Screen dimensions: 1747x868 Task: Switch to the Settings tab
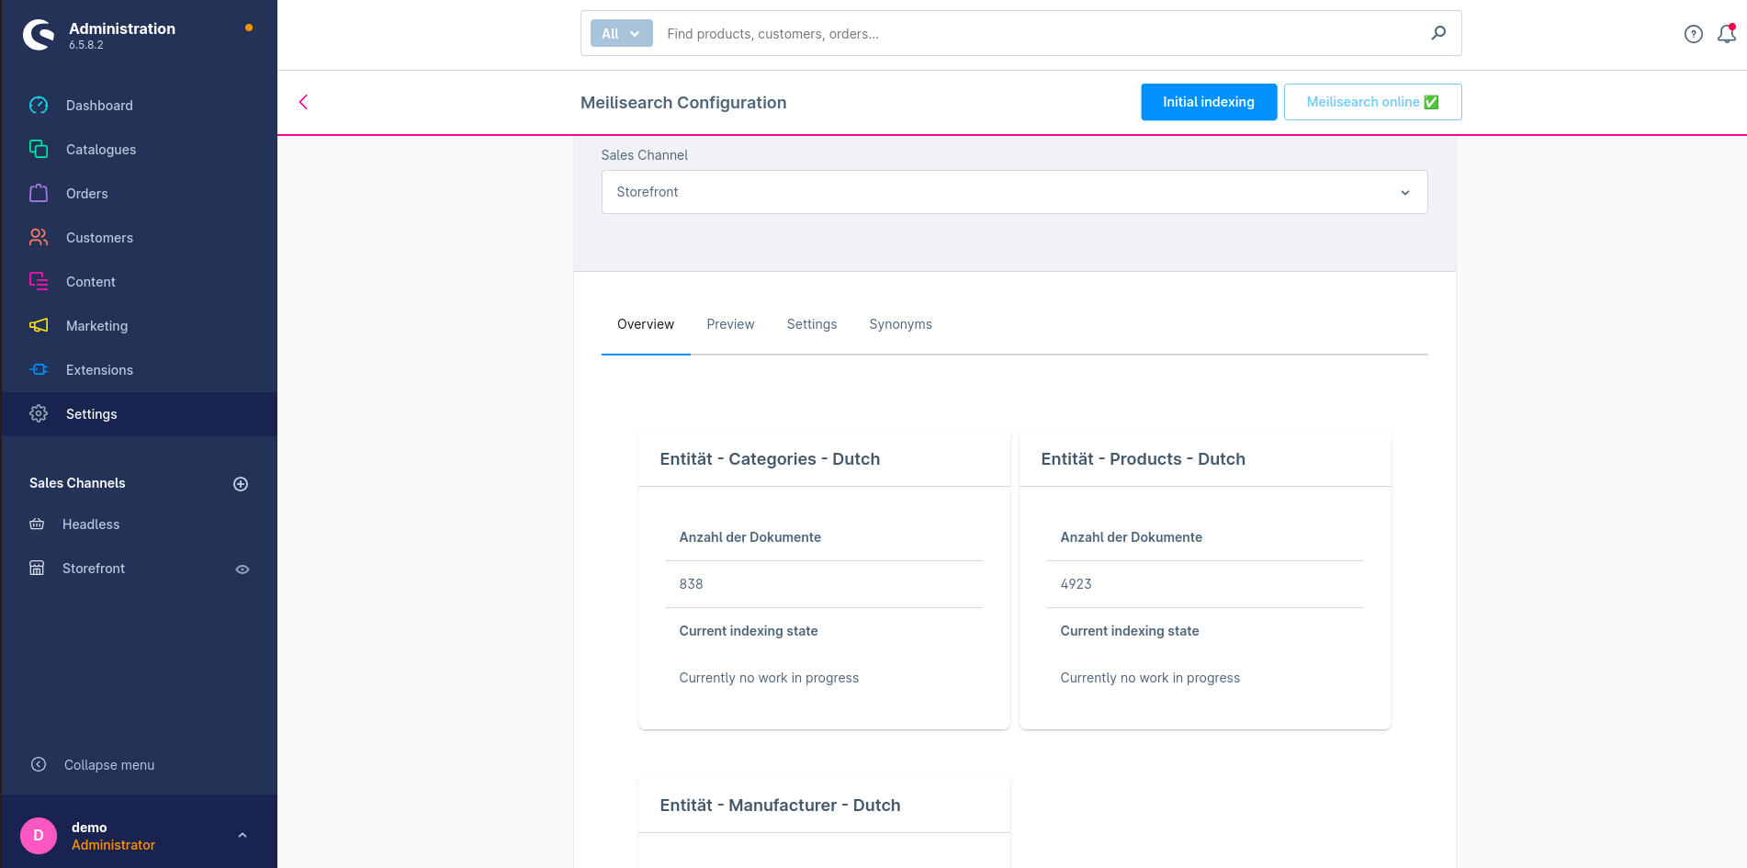(x=812, y=324)
